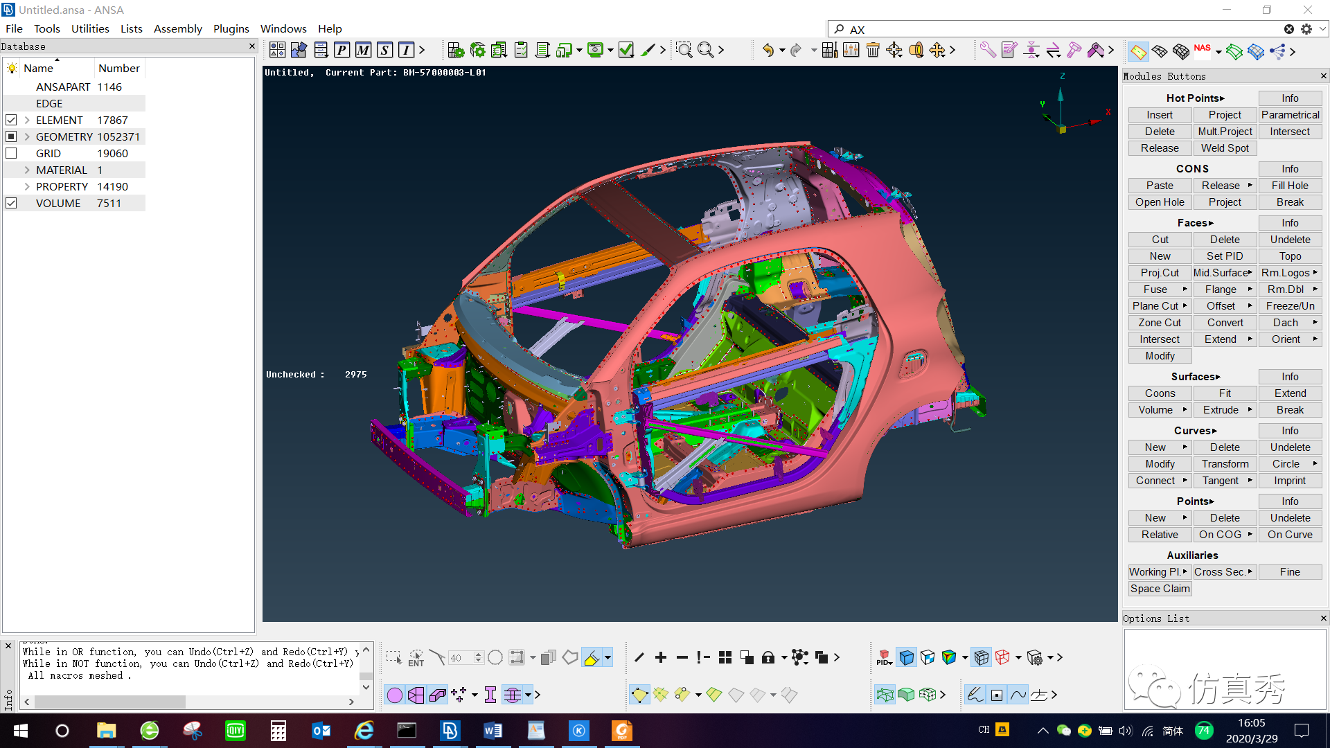Click the lock icon in bottom toolbar

pyautogui.click(x=768, y=657)
